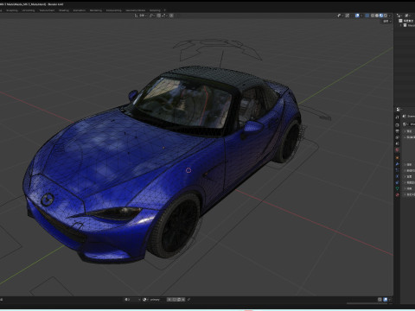Open the Scene properties tab

point(397,143)
